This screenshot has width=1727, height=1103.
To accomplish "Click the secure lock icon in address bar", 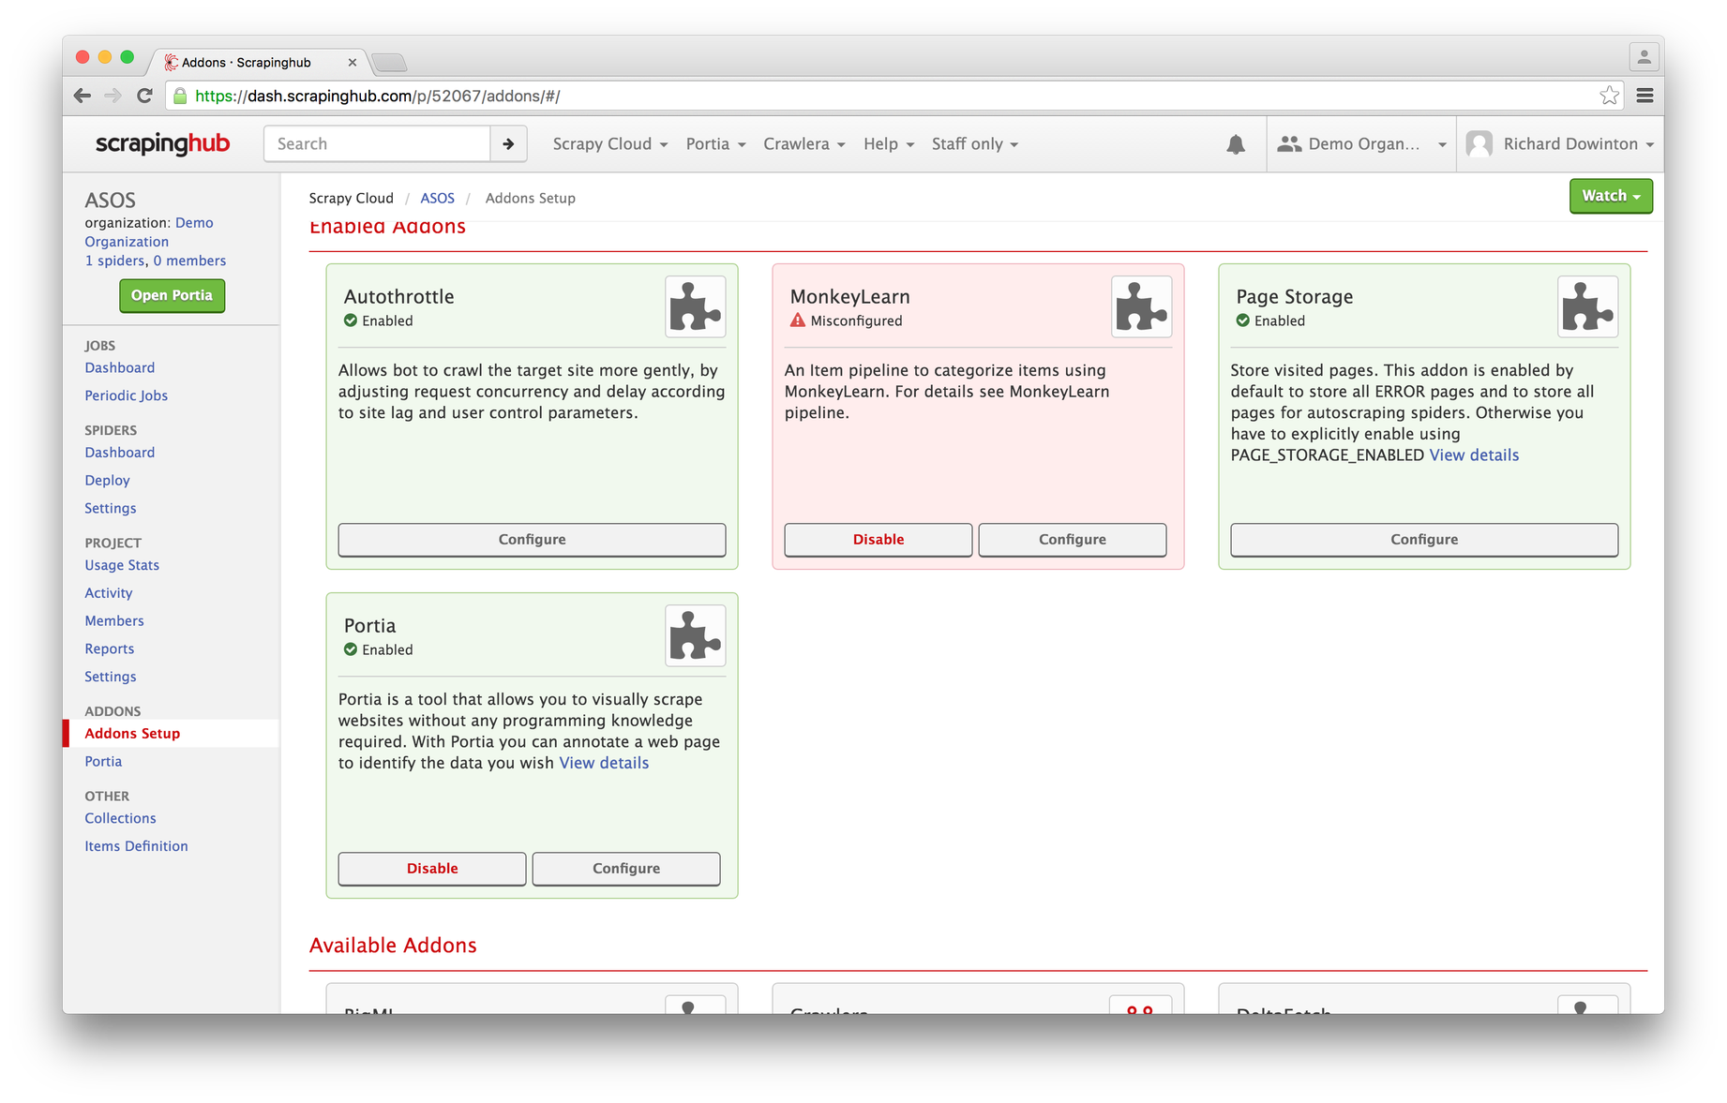I will click(x=180, y=96).
